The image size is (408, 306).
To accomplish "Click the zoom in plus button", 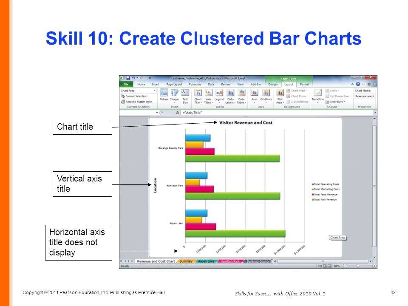I will (374, 266).
